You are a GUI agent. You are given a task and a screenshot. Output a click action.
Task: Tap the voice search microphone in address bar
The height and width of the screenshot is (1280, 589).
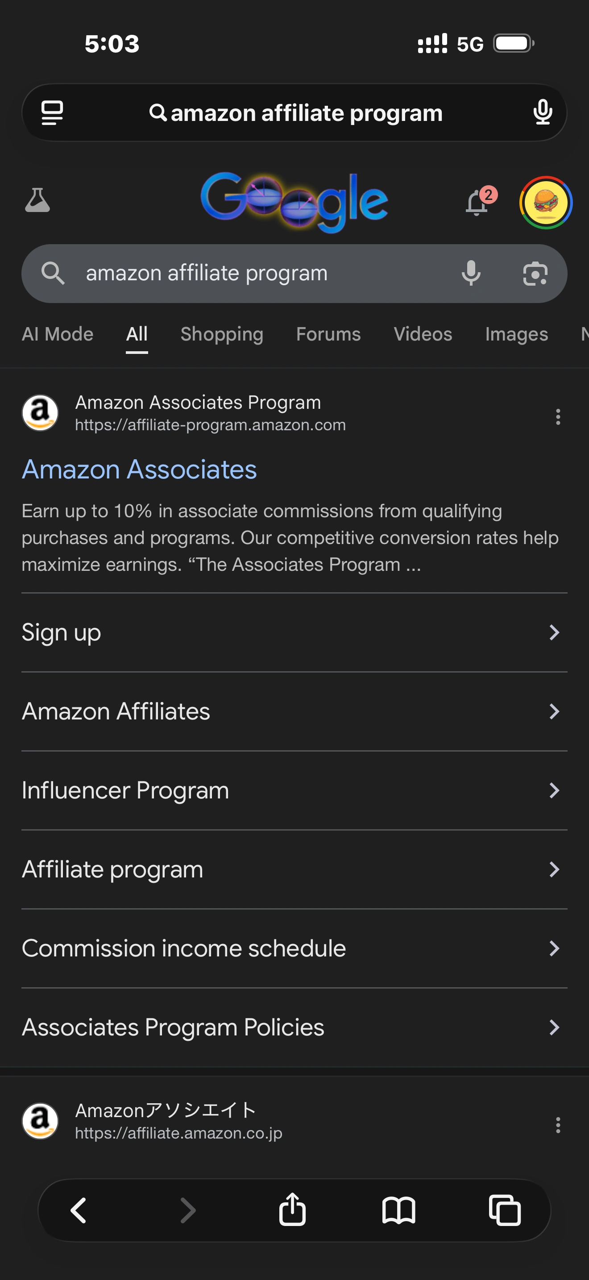pyautogui.click(x=542, y=113)
